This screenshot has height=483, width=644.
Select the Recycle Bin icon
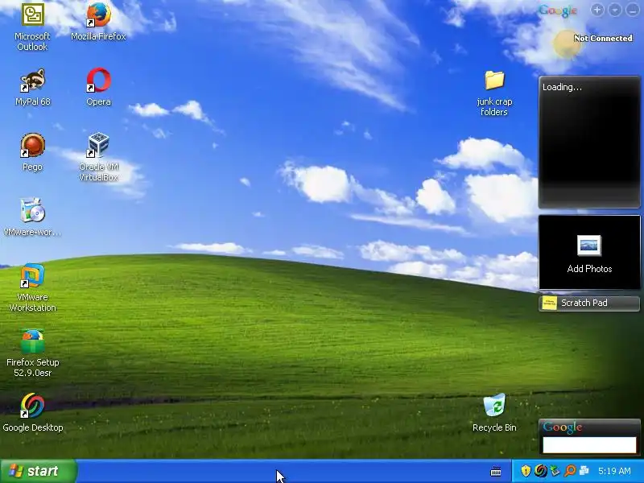[494, 406]
